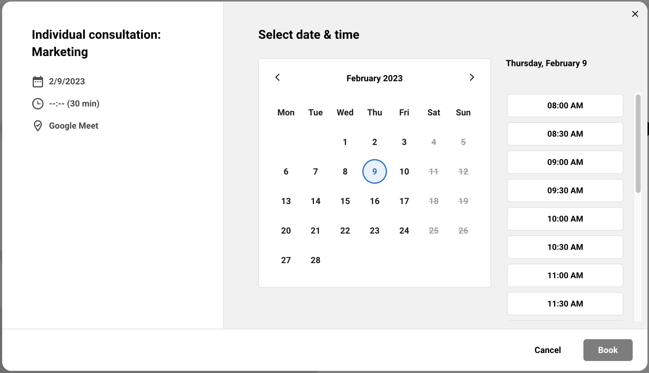This screenshot has height=373, width=649.
Task: Click the Book button
Action: tap(608, 350)
